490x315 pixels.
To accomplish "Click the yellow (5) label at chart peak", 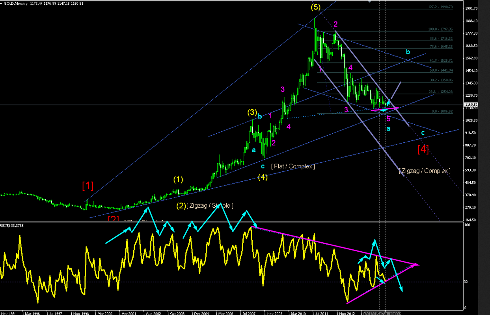I will (316, 7).
